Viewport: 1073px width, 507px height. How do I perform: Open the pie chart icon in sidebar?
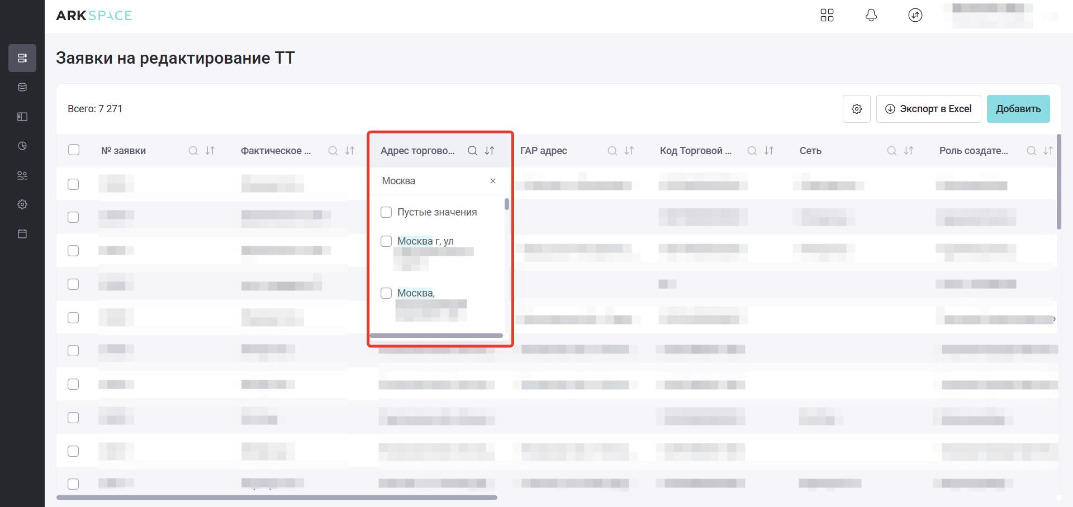tap(22, 146)
